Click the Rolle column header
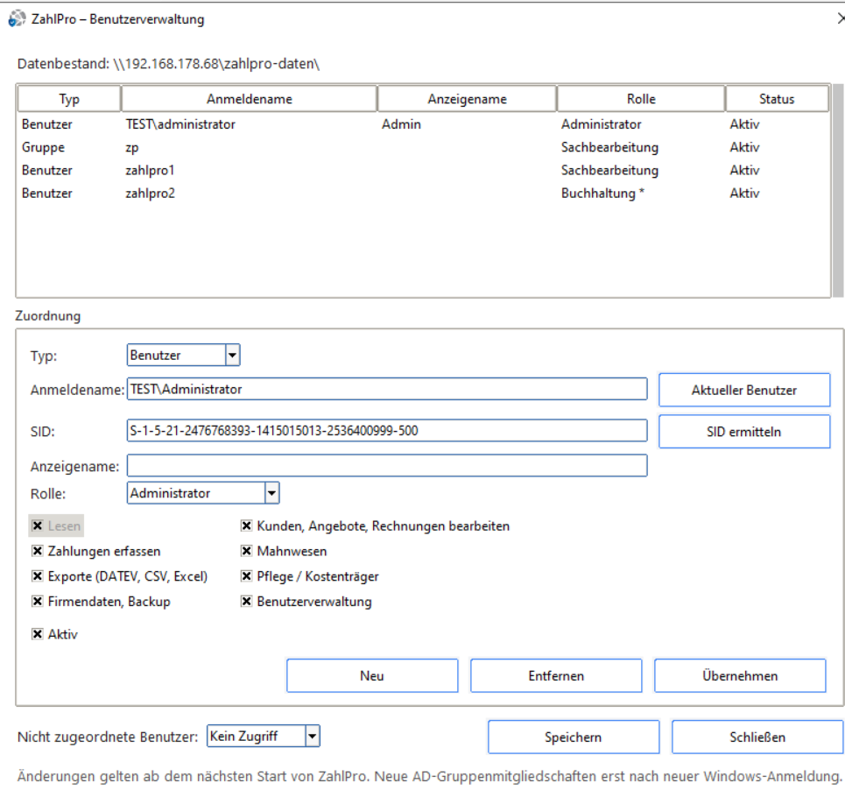This screenshot has width=845, height=797. [641, 99]
